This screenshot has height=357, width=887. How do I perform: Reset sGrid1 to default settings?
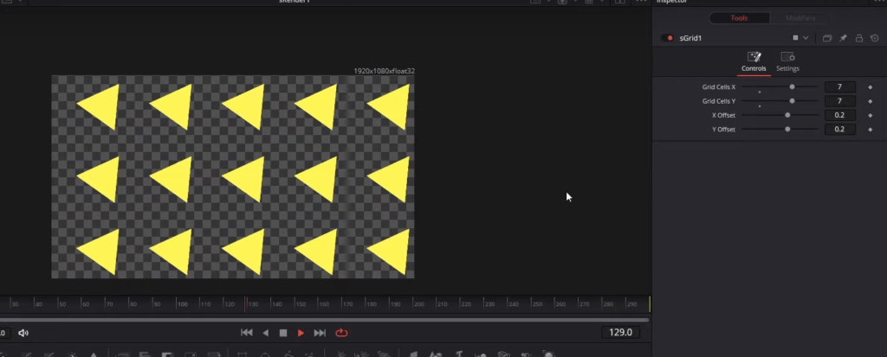(875, 38)
